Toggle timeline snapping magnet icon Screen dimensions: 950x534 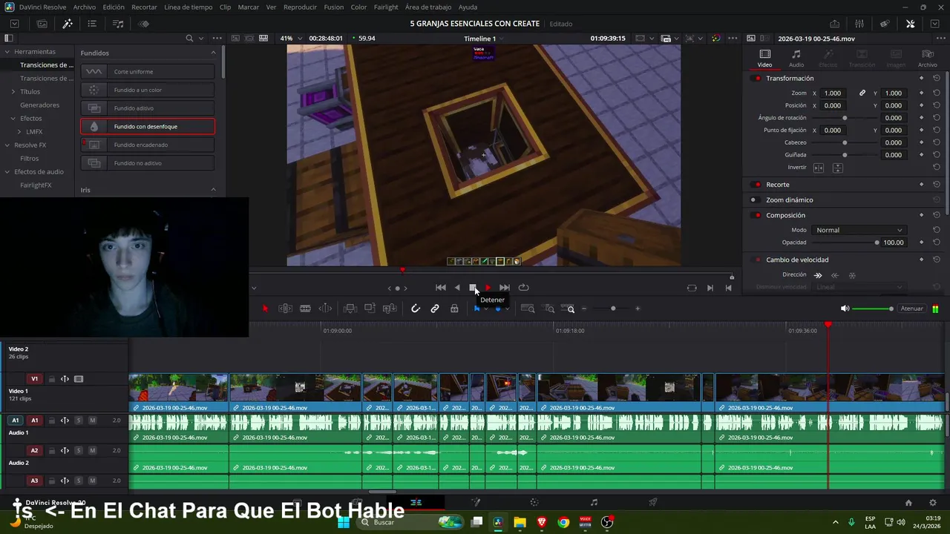click(x=416, y=309)
